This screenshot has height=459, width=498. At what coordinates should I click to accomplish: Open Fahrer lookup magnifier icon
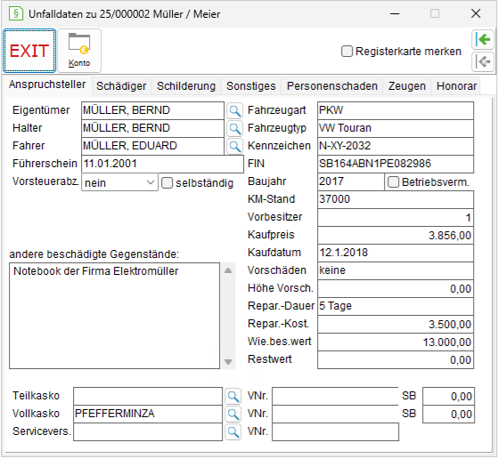click(234, 146)
